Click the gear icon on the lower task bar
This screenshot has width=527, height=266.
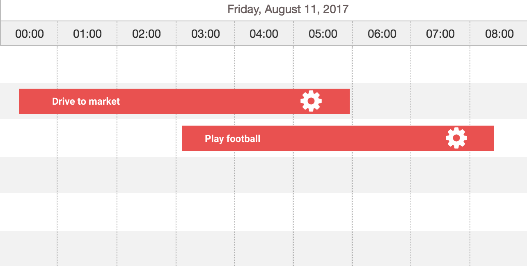[x=456, y=138]
